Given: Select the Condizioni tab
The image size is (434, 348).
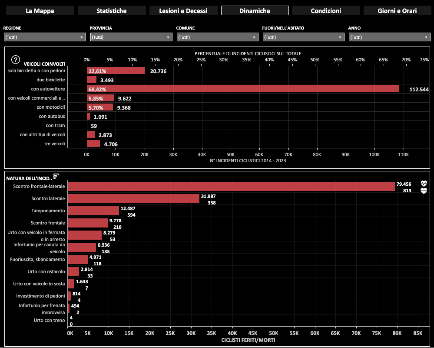Looking at the screenshot, I should pyautogui.click(x=326, y=10).
